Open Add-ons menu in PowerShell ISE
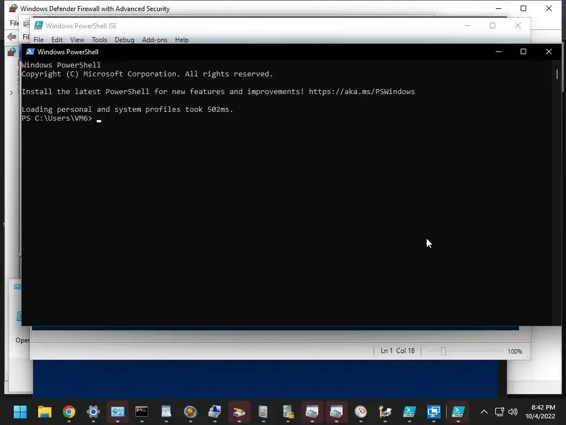Viewport: 566px width, 425px height. [155, 40]
